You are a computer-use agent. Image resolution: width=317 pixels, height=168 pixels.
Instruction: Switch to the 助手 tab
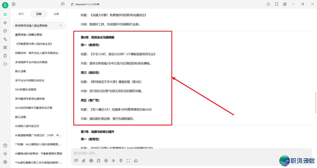click(x=21, y=14)
